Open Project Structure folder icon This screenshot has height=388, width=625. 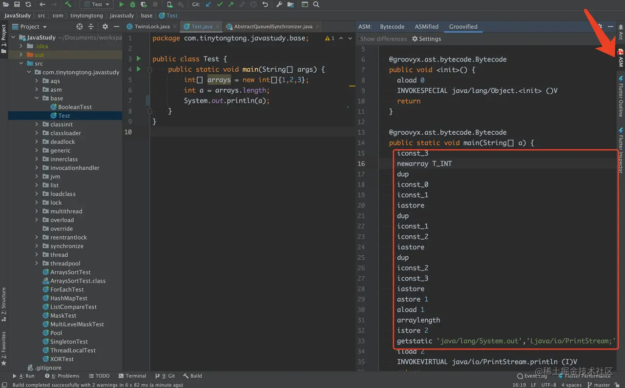click(291, 4)
